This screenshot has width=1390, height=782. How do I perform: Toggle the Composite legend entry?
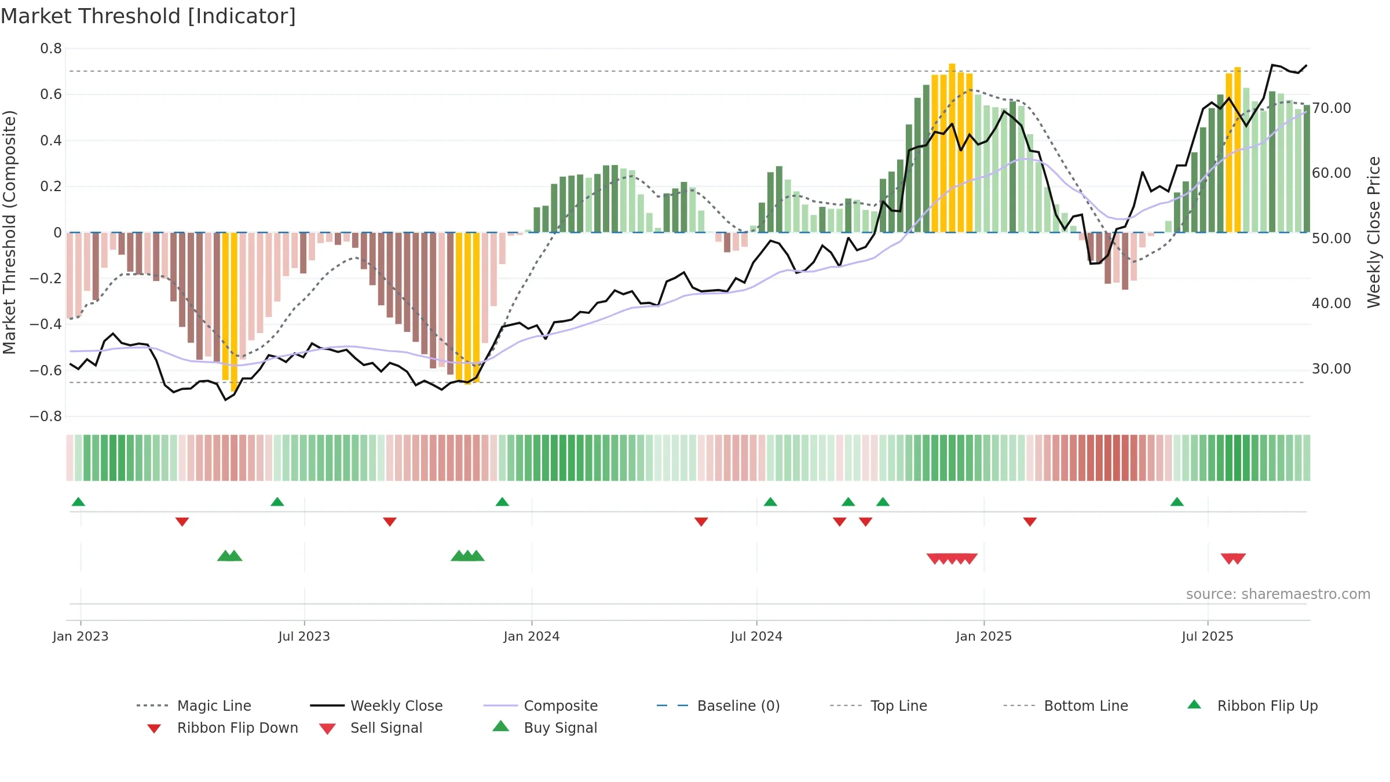pos(541,706)
